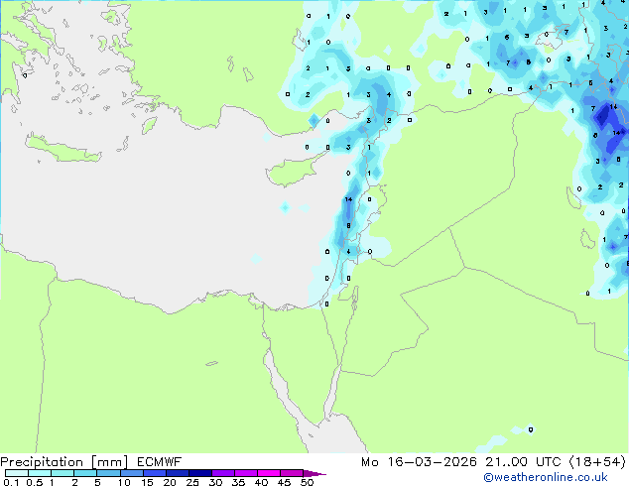Pick the 15 to 20 mm legend swatch
The height and width of the screenshot is (486, 629).
pos(155,473)
